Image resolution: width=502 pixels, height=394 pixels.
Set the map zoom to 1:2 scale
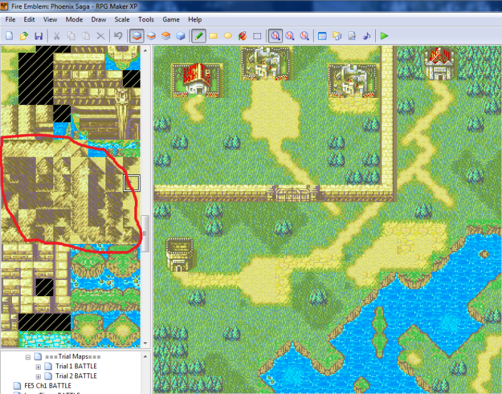click(x=290, y=36)
